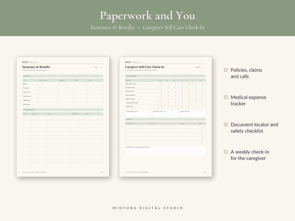Check Friday box for 'Talked to a friend'

tap(189, 99)
